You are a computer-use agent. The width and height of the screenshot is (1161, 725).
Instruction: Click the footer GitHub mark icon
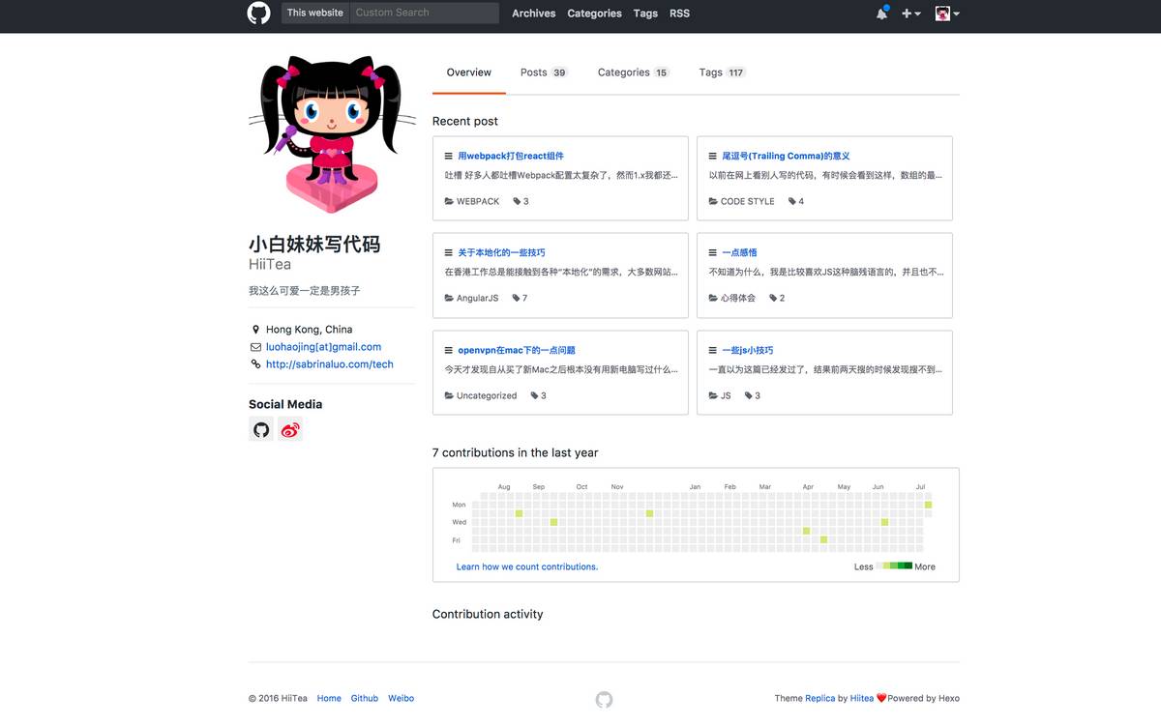pos(604,699)
